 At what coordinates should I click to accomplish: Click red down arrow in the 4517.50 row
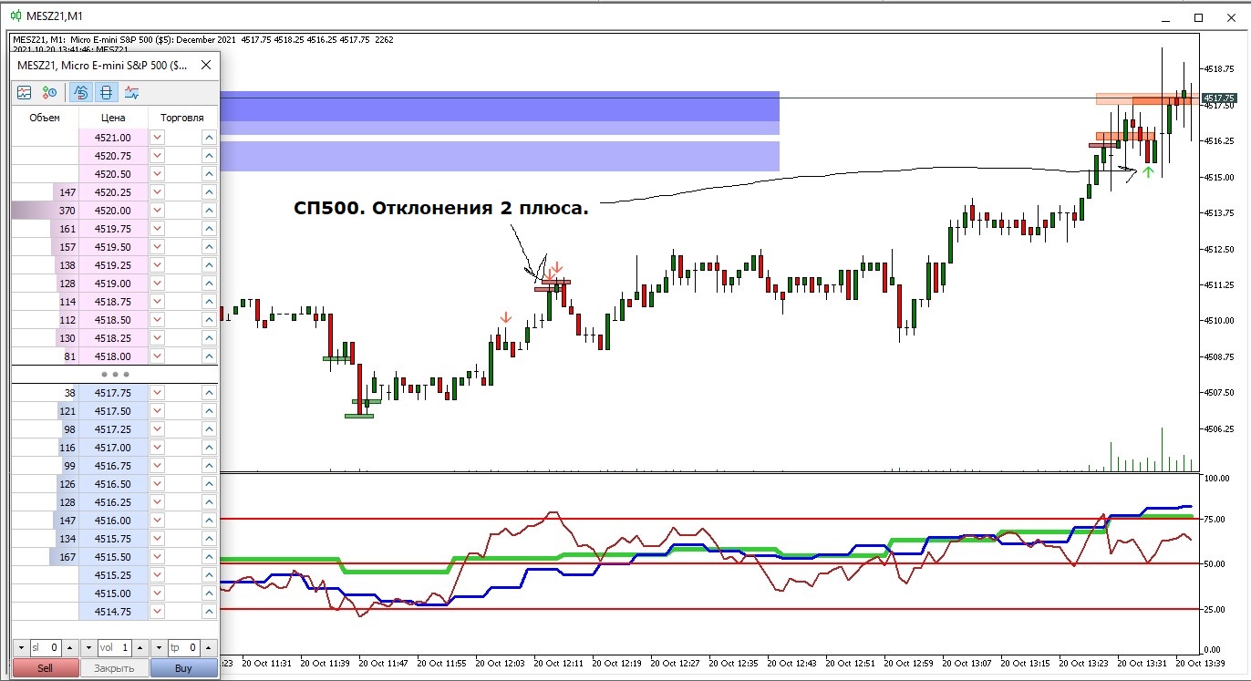coord(157,411)
